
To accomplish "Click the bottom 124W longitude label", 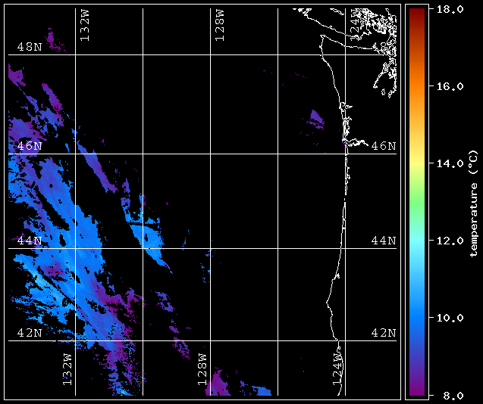I will click(x=337, y=369).
